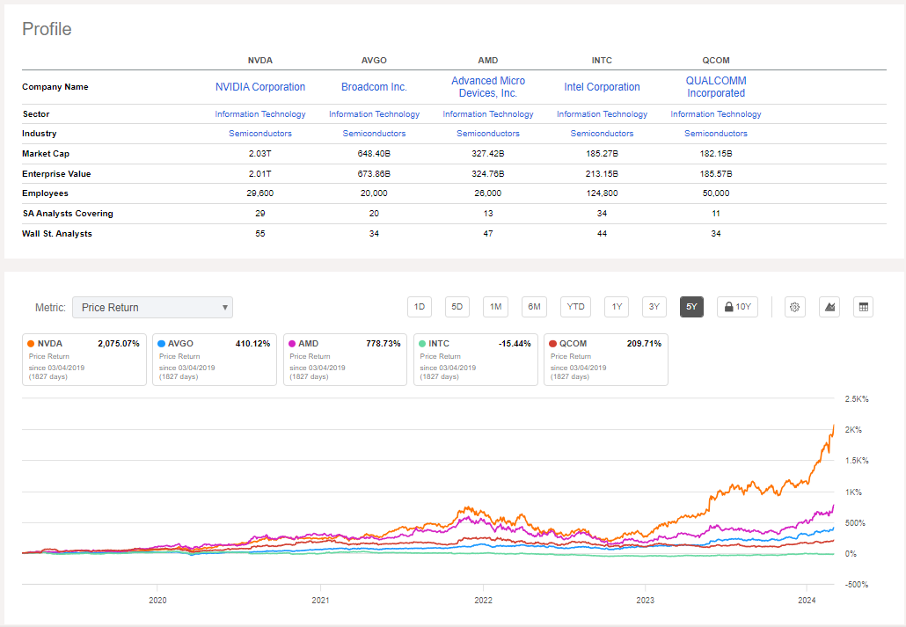Click QCOM employees value 50,000
906x627 pixels.
716,193
